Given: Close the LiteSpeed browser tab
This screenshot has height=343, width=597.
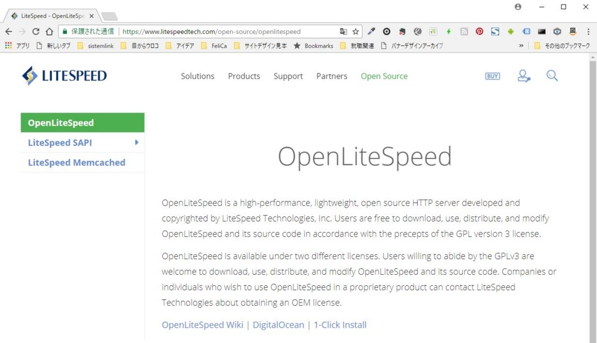Looking at the screenshot, I should pyautogui.click(x=92, y=16).
